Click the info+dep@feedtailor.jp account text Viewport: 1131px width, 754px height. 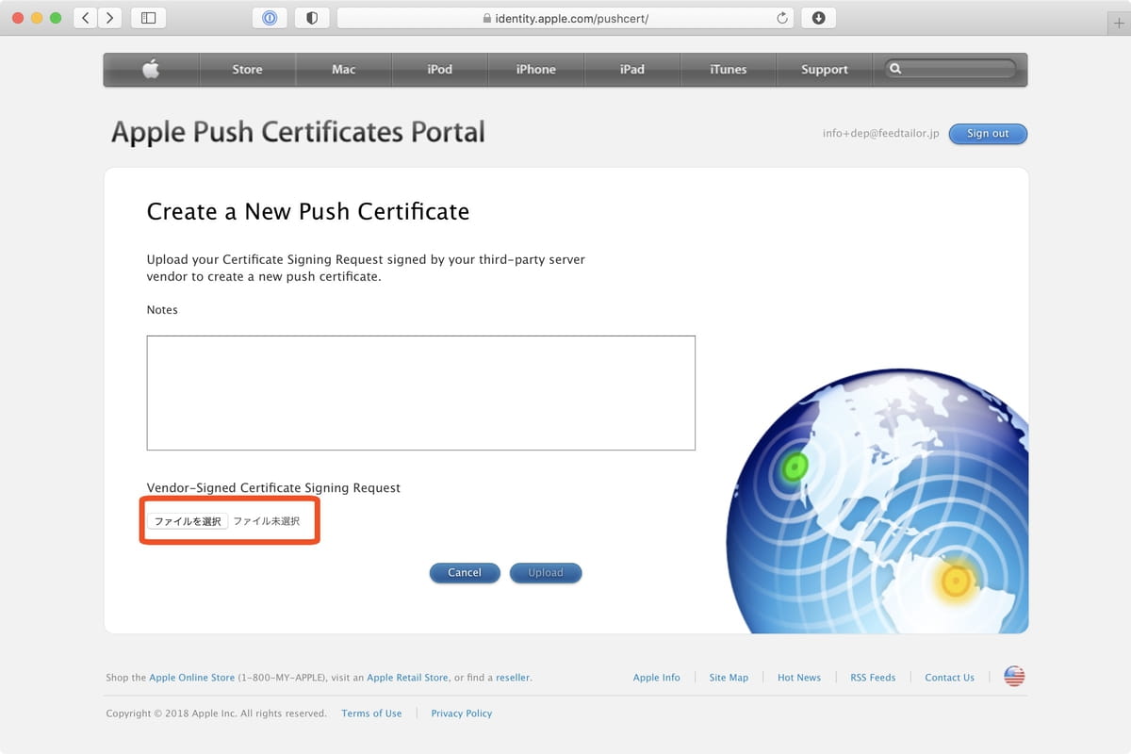(x=881, y=134)
